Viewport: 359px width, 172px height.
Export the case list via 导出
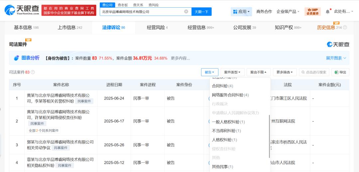click(340, 72)
